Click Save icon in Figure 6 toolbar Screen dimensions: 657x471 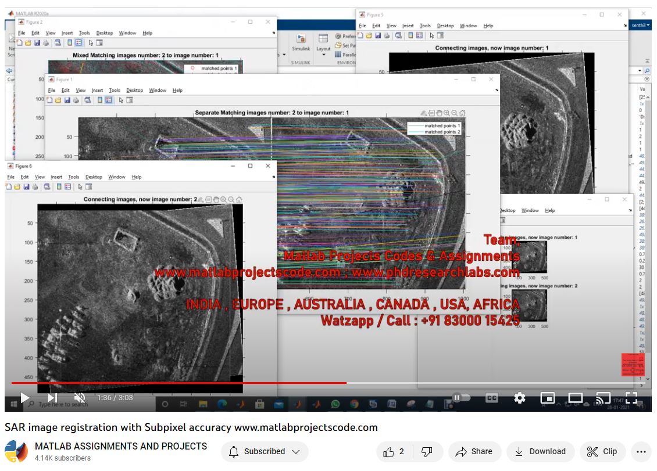click(26, 187)
